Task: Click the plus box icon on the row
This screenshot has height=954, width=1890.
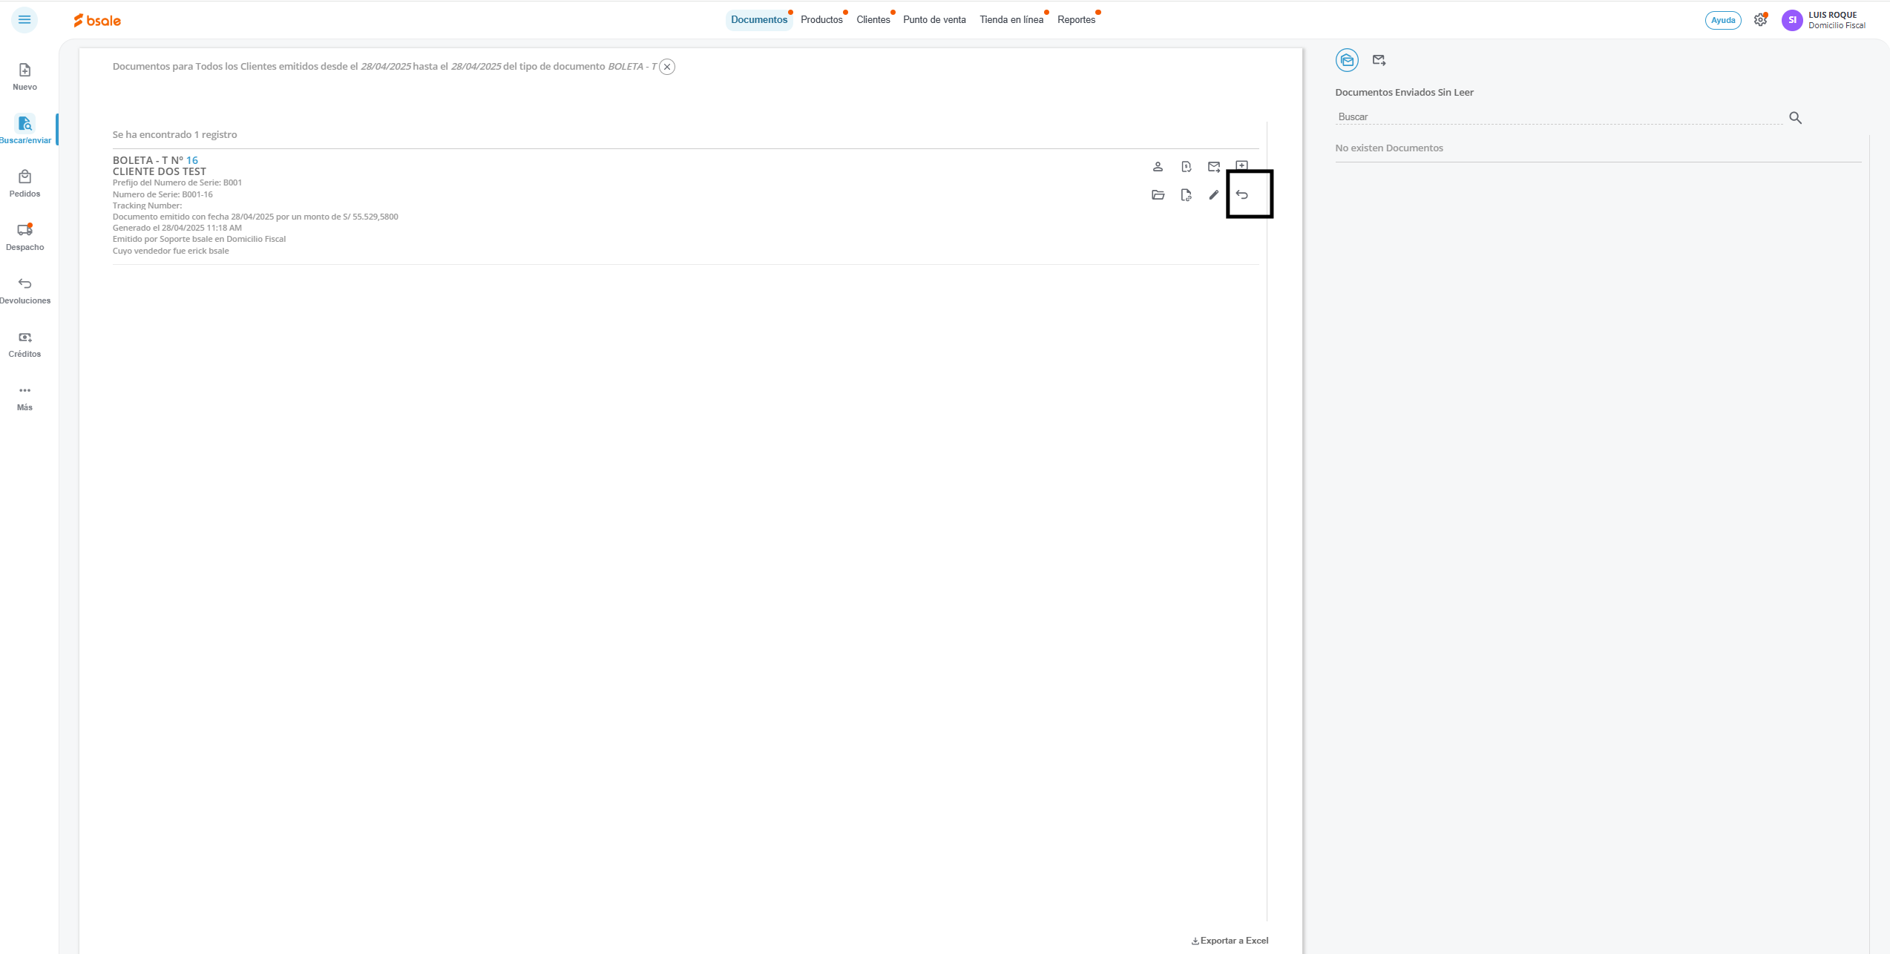Action: pyautogui.click(x=1242, y=165)
